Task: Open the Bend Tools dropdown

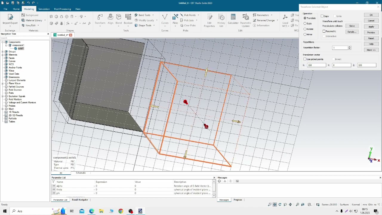Action: point(153,15)
